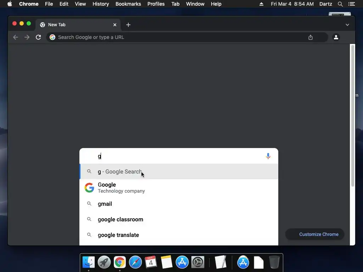Open the profile avatar icon
363x272 pixels.
(x=336, y=37)
